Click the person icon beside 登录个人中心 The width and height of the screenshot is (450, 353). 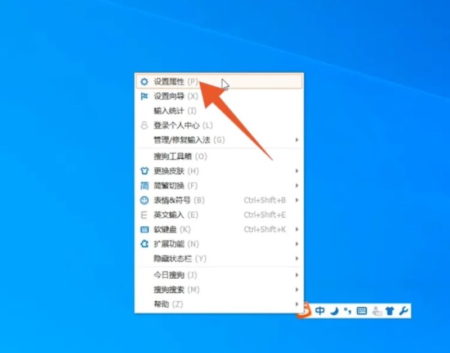(x=144, y=125)
